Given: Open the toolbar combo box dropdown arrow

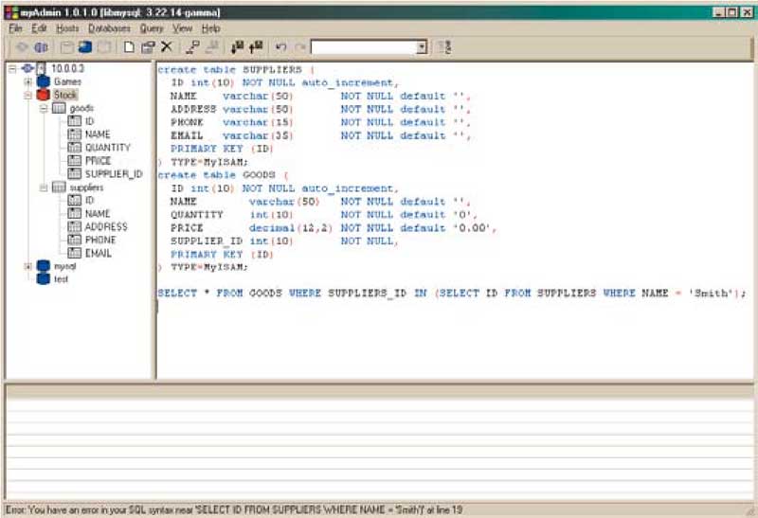Looking at the screenshot, I should coord(422,46).
